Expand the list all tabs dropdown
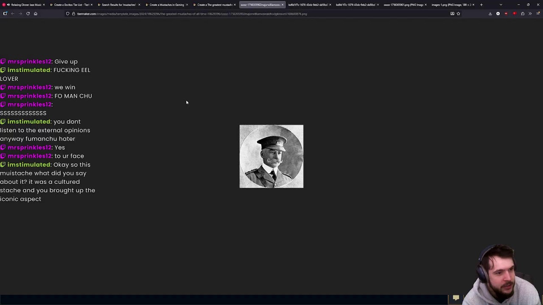This screenshot has width=543, height=305. (x=501, y=5)
